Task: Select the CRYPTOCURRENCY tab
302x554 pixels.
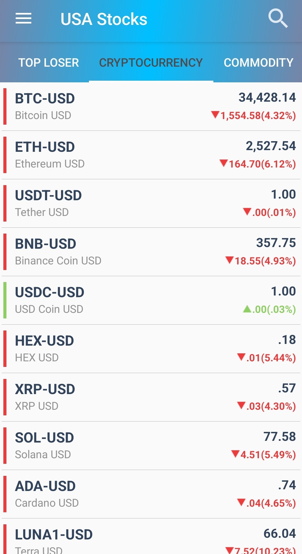Action: 151,63
